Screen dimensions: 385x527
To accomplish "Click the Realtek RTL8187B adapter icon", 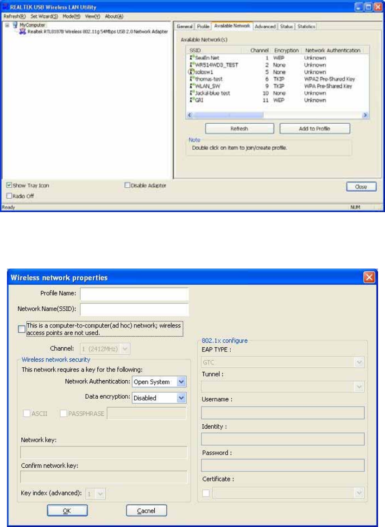I will pyautogui.click(x=23, y=31).
